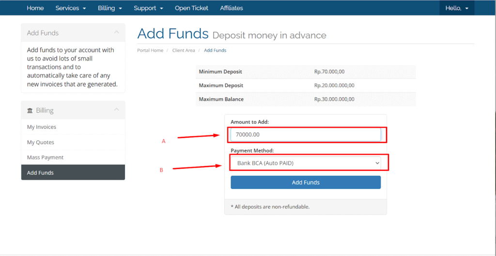Open the Billing menu in navbar
The image size is (496, 256).
[110, 8]
